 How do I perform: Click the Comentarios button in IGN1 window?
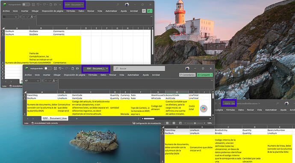[187, 75]
